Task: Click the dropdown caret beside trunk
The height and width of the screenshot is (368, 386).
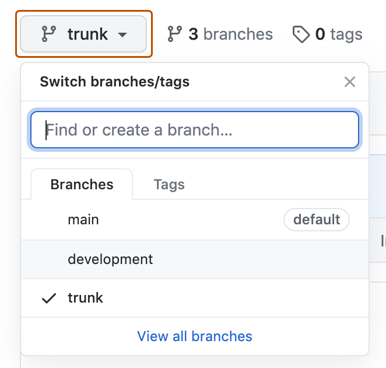Action: tap(122, 35)
